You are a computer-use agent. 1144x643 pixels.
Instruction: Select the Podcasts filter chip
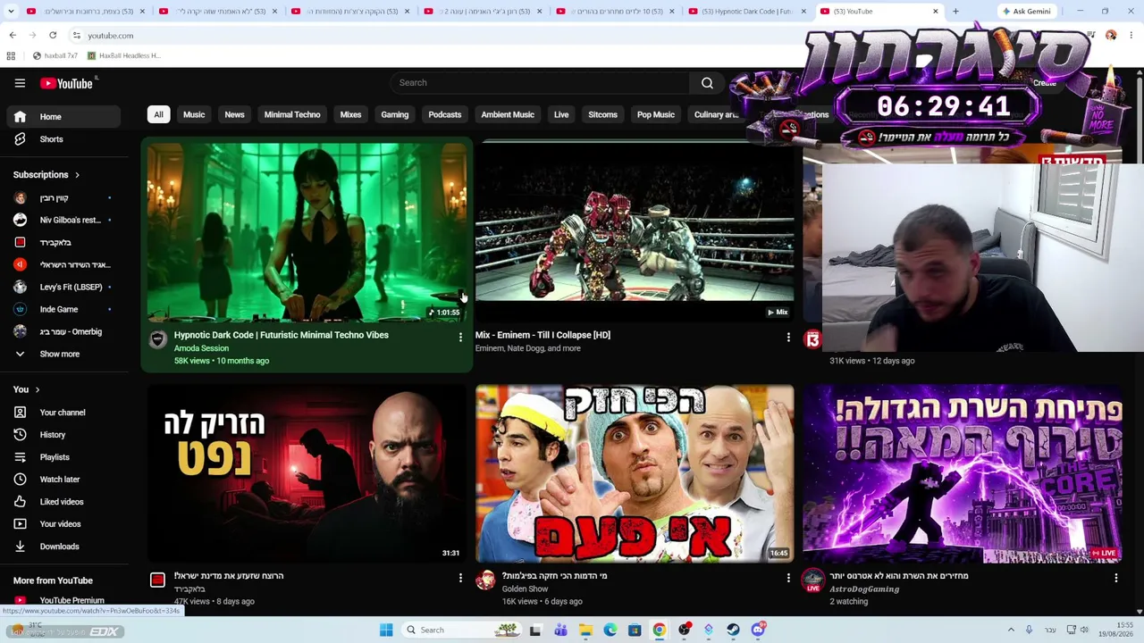point(444,115)
